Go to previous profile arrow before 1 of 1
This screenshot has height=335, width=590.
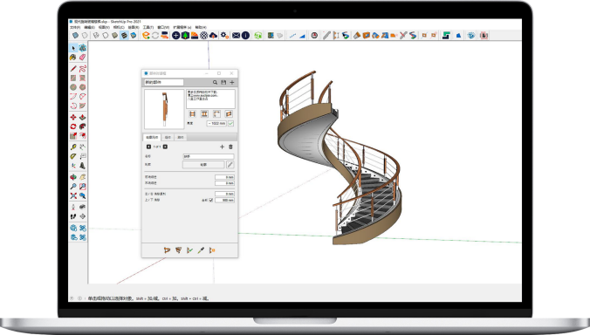tap(148, 147)
